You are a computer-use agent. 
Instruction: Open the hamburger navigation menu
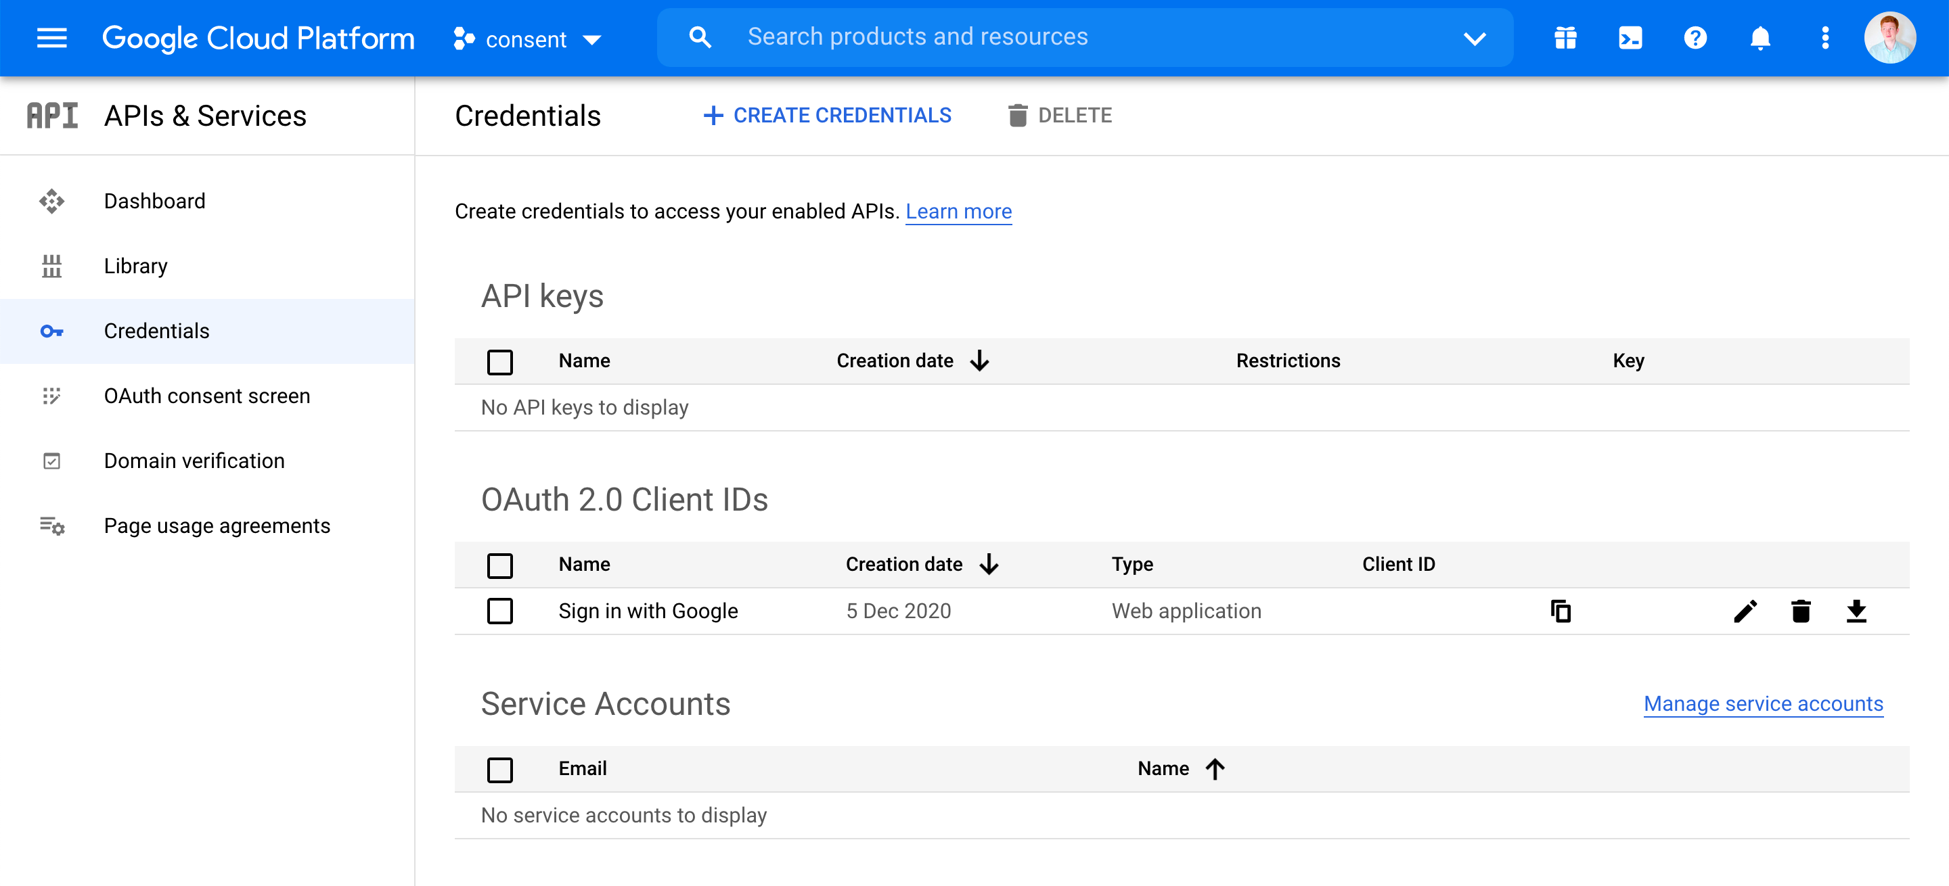(x=51, y=37)
